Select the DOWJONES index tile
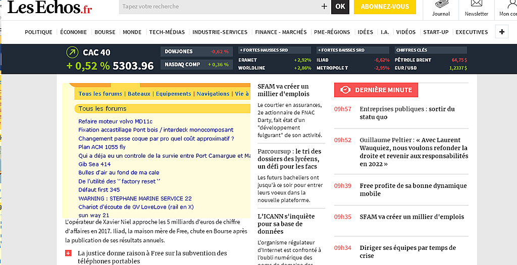Image resolution: width=517 pixels, height=265 pixels. [x=196, y=51]
